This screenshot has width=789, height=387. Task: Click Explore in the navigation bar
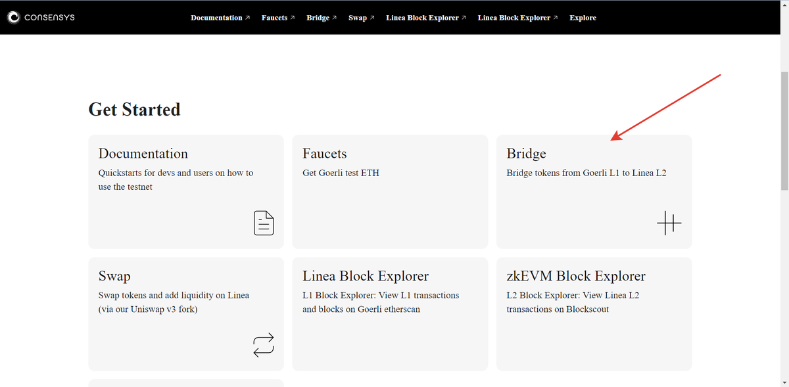[583, 18]
